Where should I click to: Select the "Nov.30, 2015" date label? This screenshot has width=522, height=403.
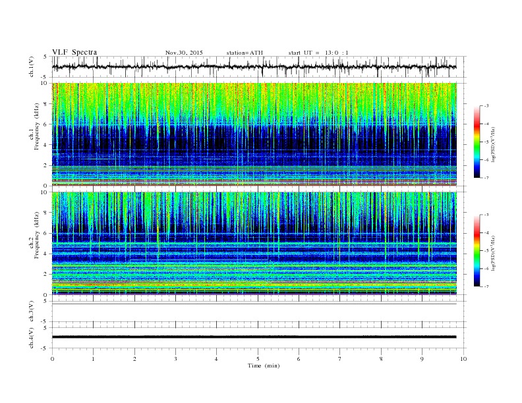pos(184,53)
